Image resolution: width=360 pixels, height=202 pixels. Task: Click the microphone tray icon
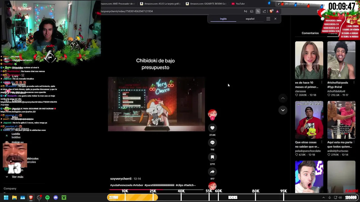(330, 198)
